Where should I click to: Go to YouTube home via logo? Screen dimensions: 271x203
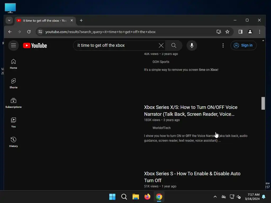pos(35,45)
